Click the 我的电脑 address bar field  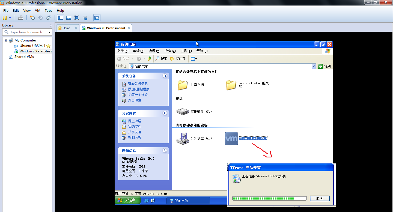point(222,66)
